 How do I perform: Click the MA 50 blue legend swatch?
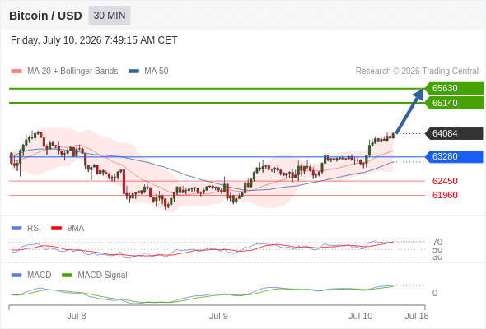point(133,72)
